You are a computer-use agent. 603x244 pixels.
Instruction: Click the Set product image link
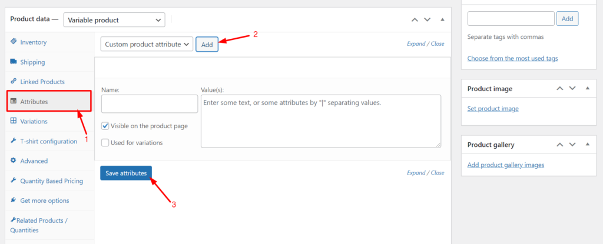[x=493, y=109]
